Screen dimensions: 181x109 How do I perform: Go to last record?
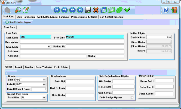tap(80, 10)
